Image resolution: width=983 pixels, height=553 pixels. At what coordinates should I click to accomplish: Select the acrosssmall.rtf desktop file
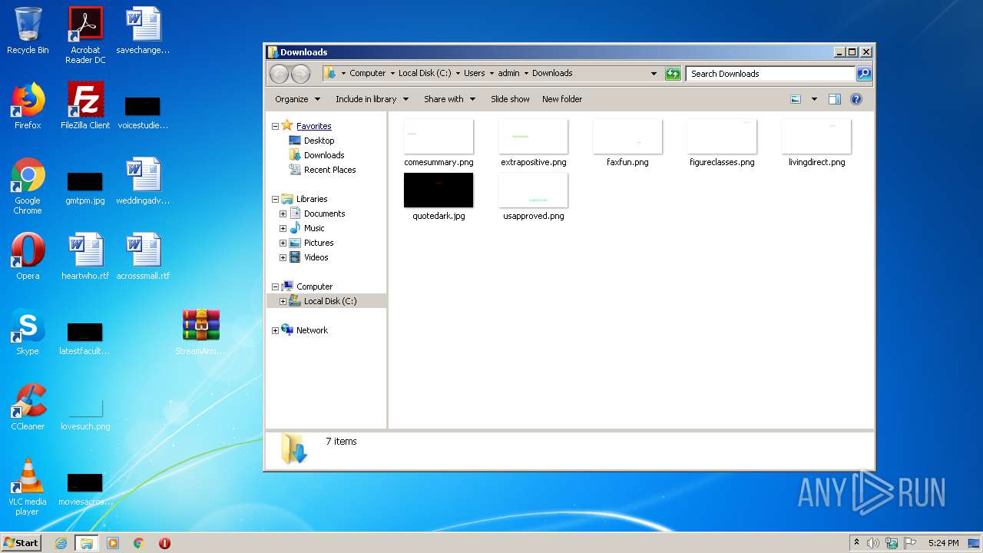(143, 257)
